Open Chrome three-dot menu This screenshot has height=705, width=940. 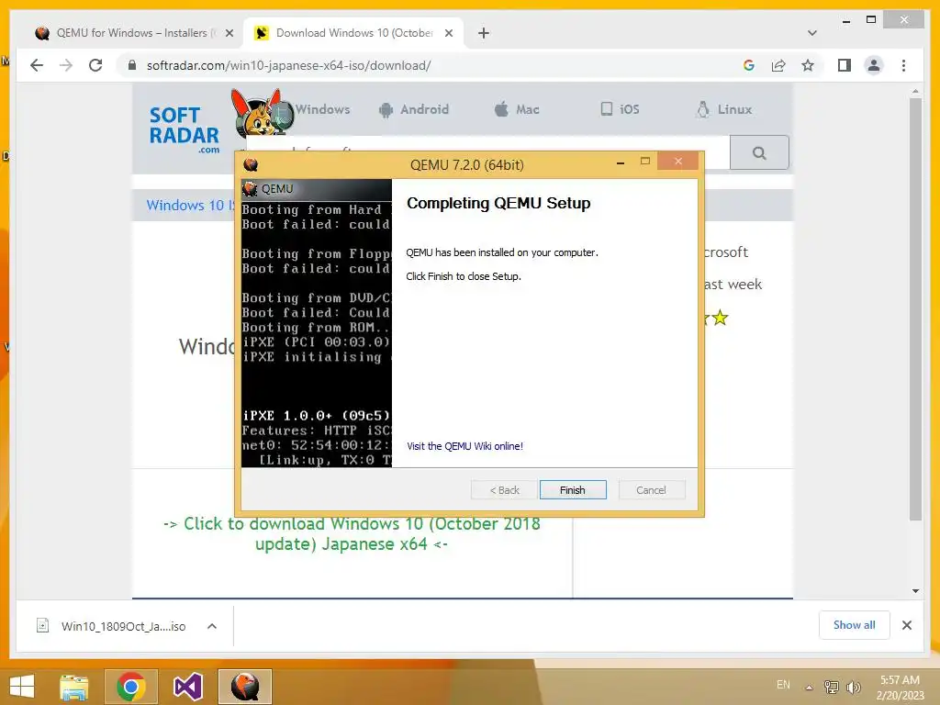(903, 65)
